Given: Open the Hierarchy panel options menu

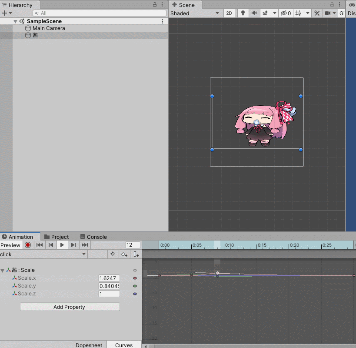Looking at the screenshot, I should point(162,4).
